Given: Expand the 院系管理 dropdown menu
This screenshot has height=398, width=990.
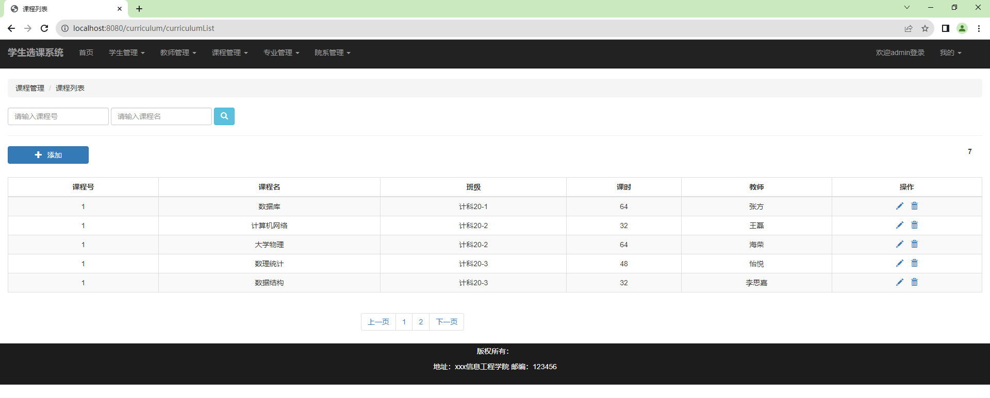Looking at the screenshot, I should click(x=333, y=53).
